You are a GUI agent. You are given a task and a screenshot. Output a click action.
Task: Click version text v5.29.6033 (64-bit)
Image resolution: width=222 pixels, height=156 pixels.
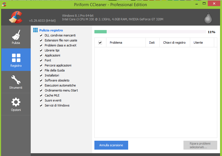tap(42, 21)
